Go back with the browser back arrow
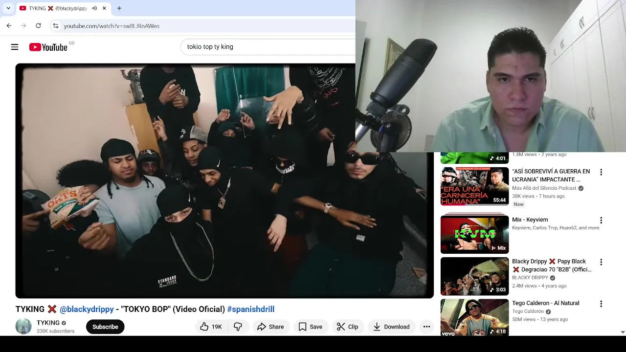This screenshot has width=626, height=352. (x=9, y=25)
